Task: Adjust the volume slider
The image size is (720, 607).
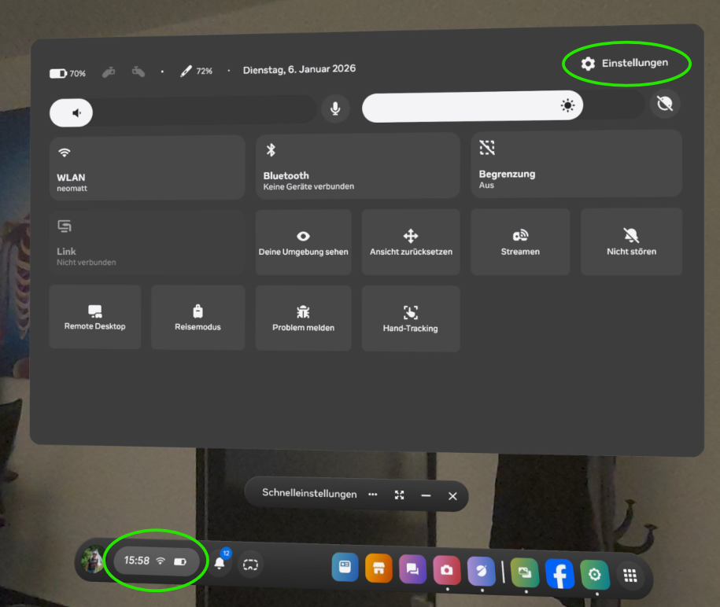Action: click(x=183, y=112)
